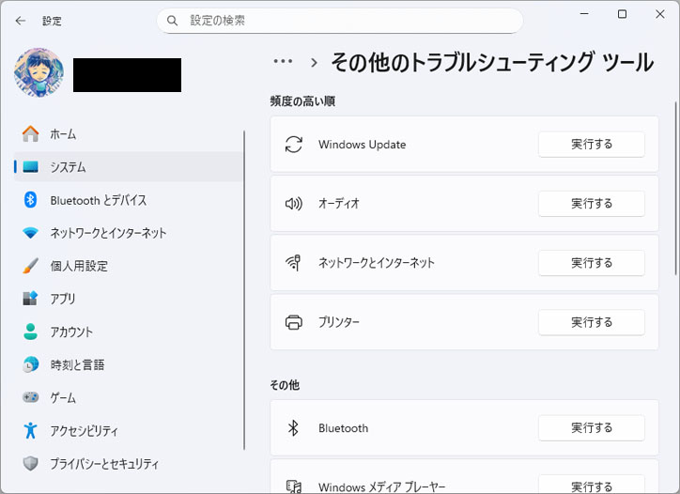Viewport: 680px width, 494px height.
Task: Open プライバシーとセキュリティ settings
Action: (104, 464)
